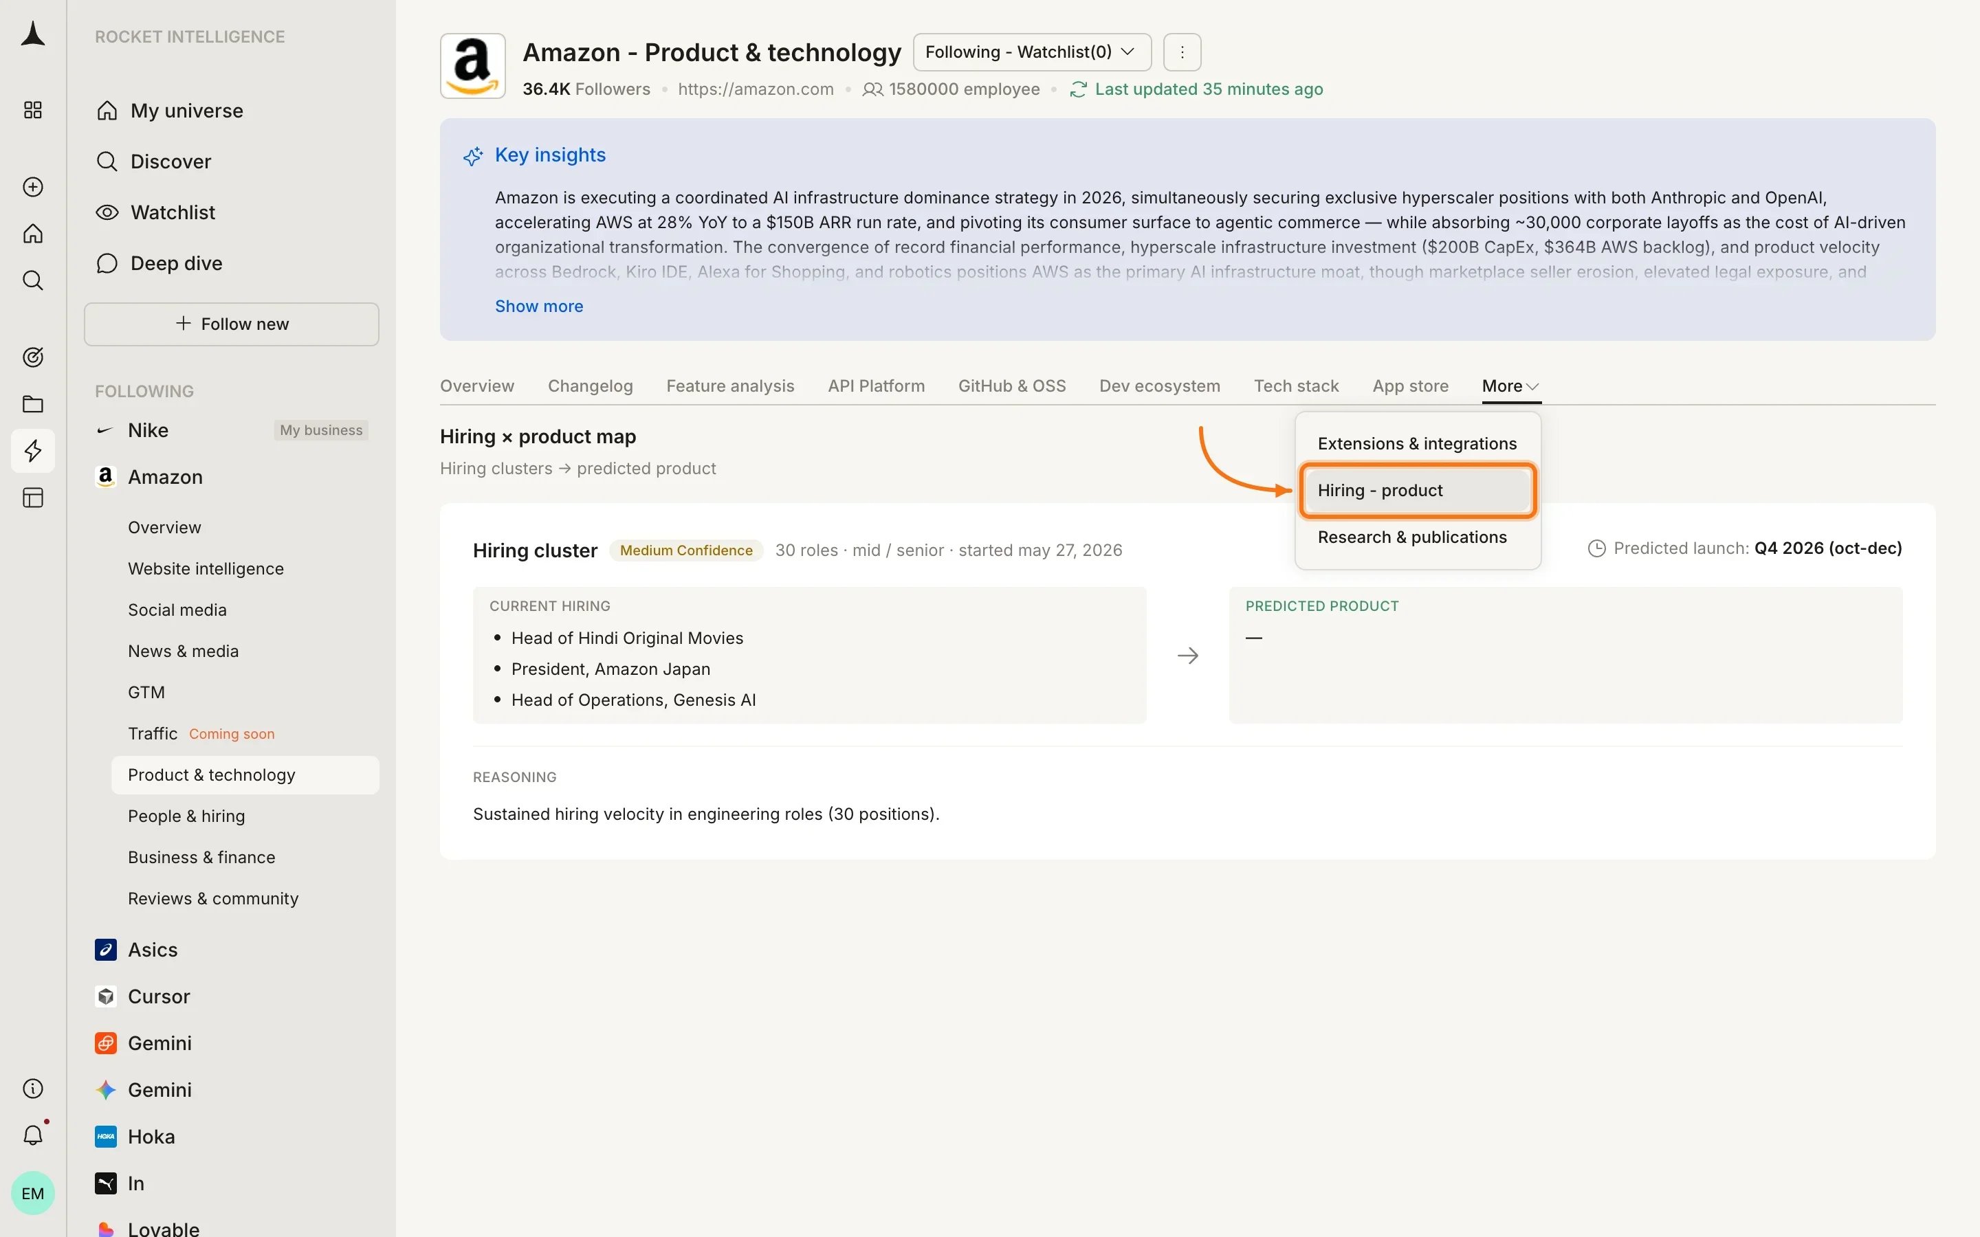1980x1237 pixels.
Task: Open Watchlist in the sidebar
Action: [173, 212]
